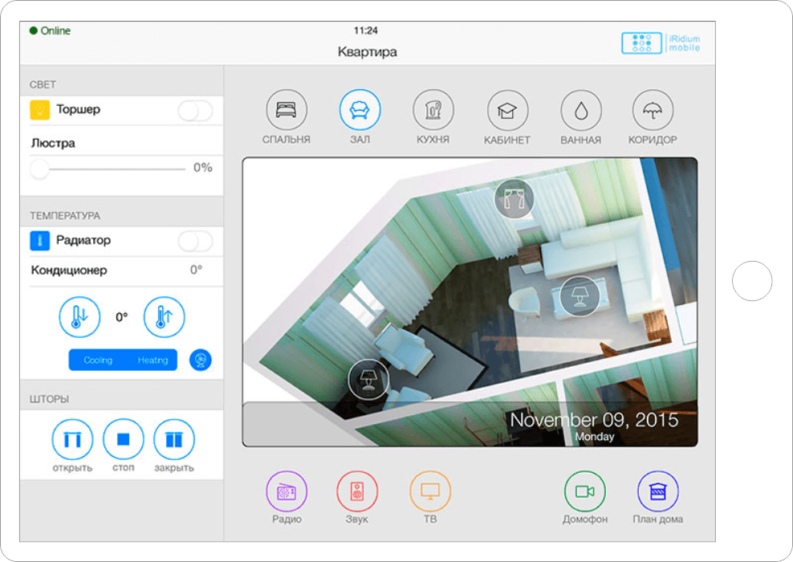Open the Домофон intercom camera icon
Image resolution: width=793 pixels, height=562 pixels.
coord(584,491)
